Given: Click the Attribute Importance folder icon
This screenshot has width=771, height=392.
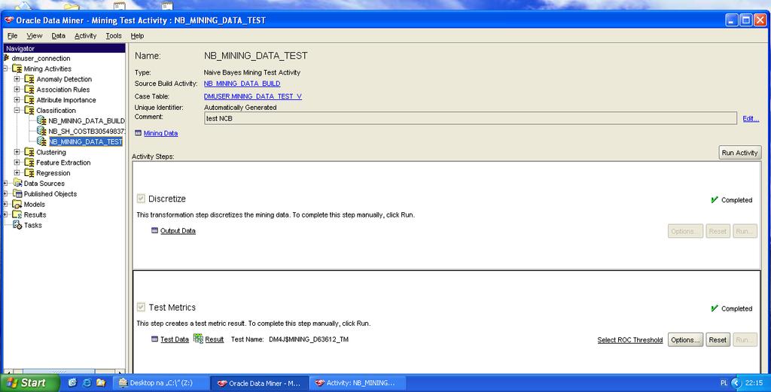Looking at the screenshot, I should coord(29,100).
